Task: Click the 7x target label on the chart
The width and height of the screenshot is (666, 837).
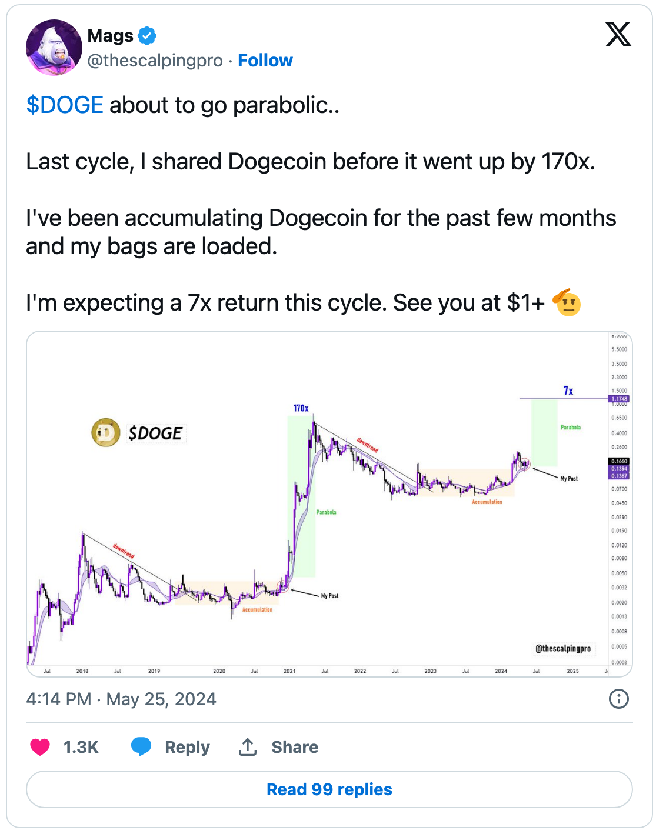Action: pyautogui.click(x=568, y=391)
